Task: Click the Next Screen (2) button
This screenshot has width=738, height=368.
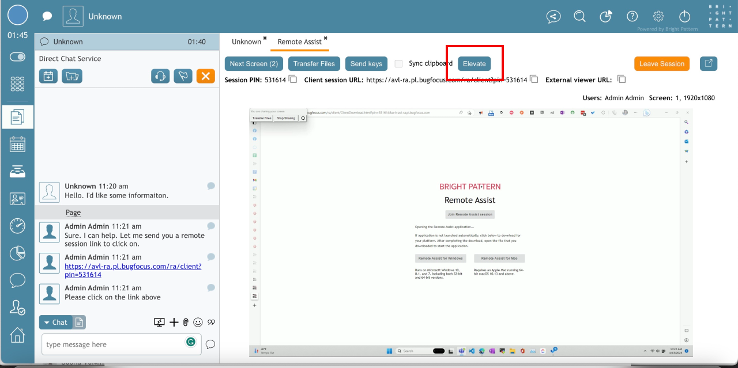Action: 254,64
